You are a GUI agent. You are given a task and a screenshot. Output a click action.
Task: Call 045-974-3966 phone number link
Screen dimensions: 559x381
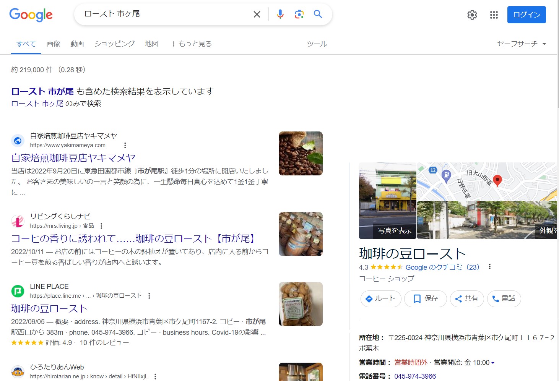415,376
